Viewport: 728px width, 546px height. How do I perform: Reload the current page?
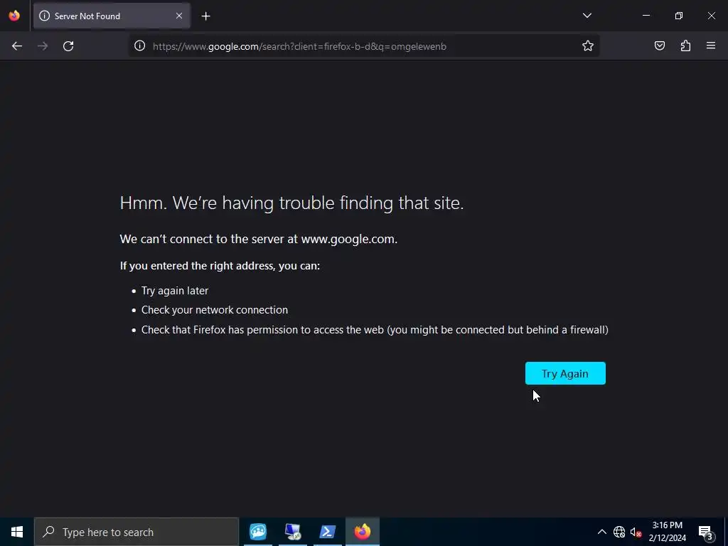click(x=68, y=46)
